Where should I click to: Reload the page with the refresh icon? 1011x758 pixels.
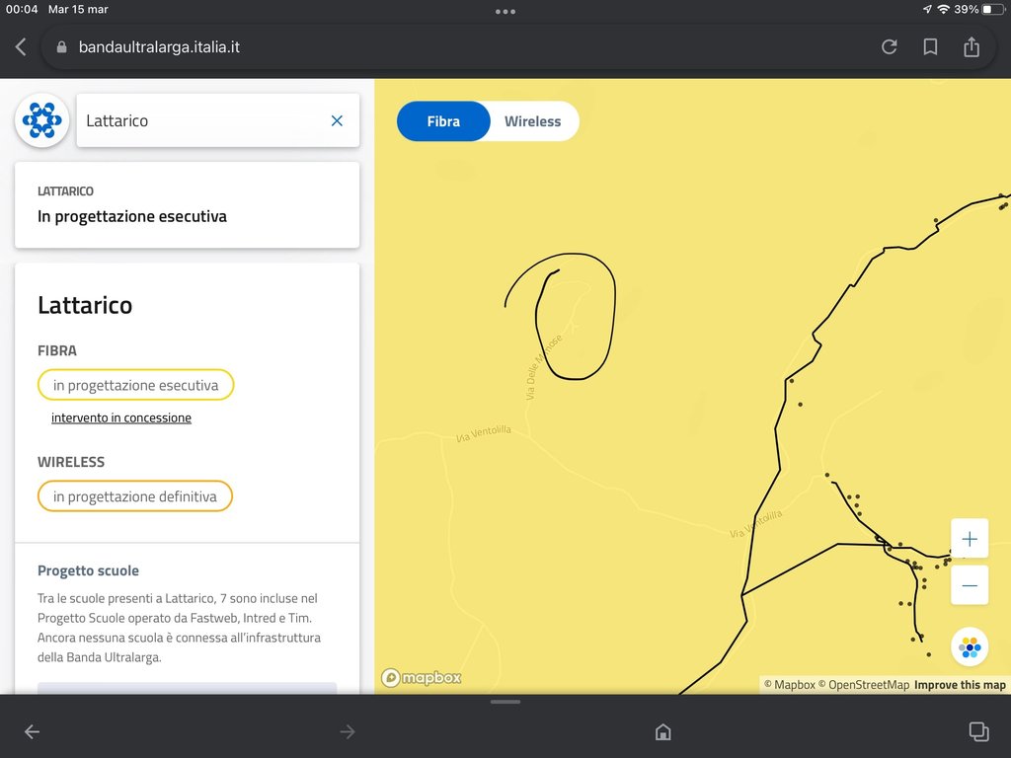point(890,46)
